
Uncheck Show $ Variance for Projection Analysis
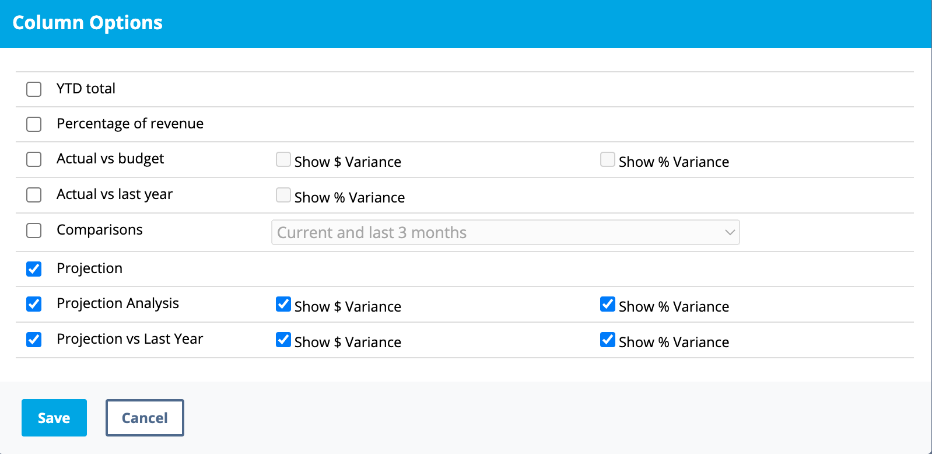pos(283,304)
